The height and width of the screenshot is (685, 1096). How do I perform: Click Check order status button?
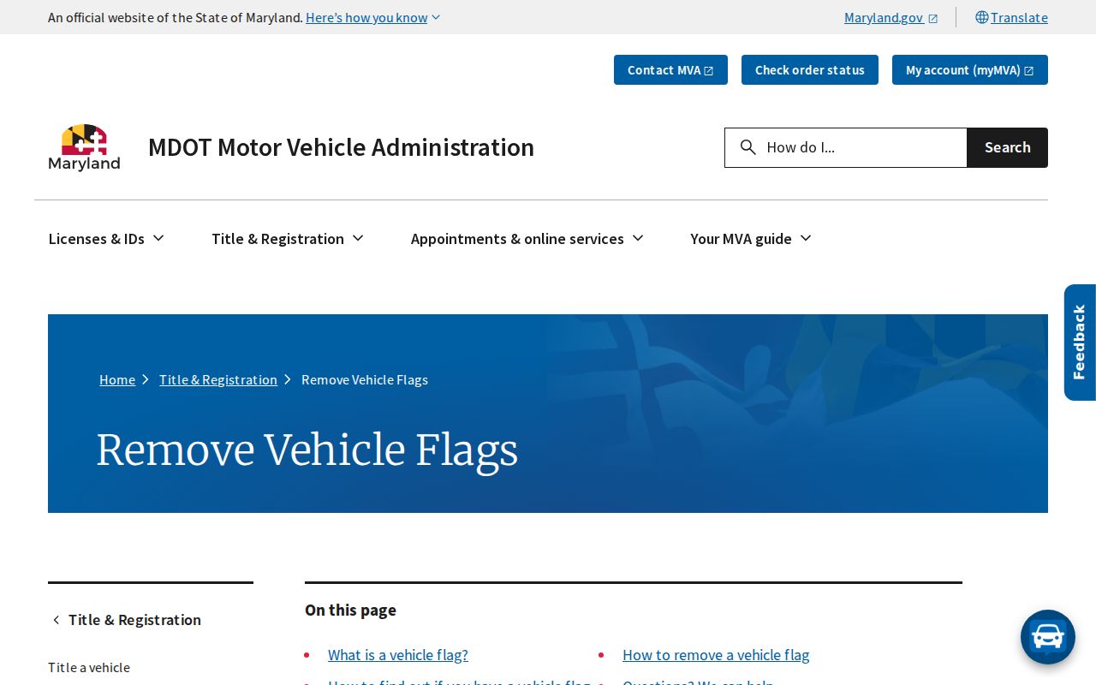(810, 70)
